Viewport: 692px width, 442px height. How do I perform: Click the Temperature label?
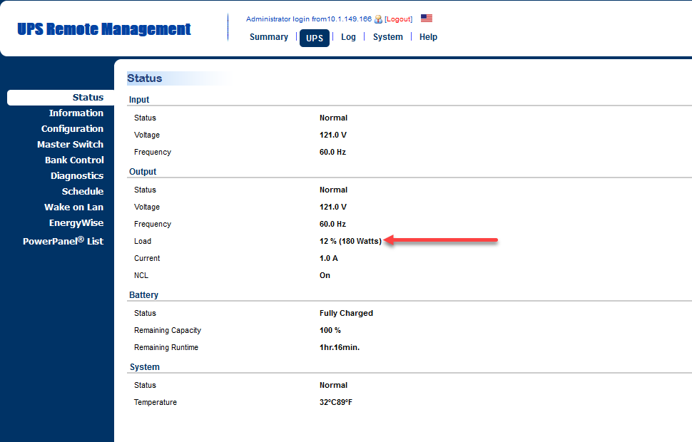pos(156,402)
